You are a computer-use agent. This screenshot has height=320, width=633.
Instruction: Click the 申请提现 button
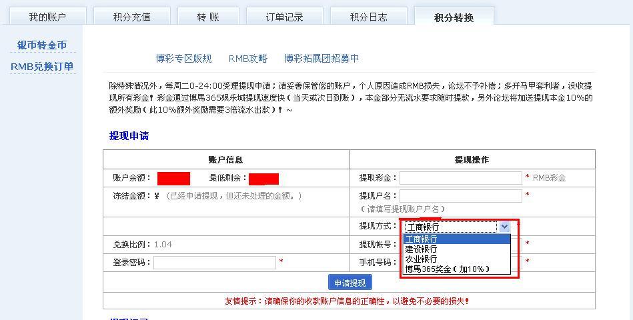[x=350, y=283]
